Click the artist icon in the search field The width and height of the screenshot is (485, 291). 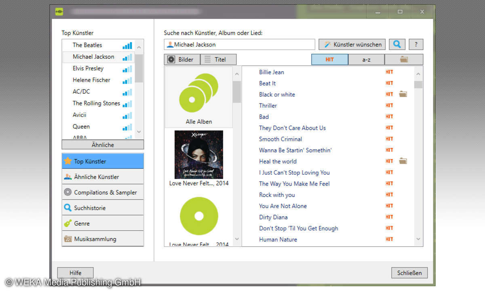(x=170, y=44)
